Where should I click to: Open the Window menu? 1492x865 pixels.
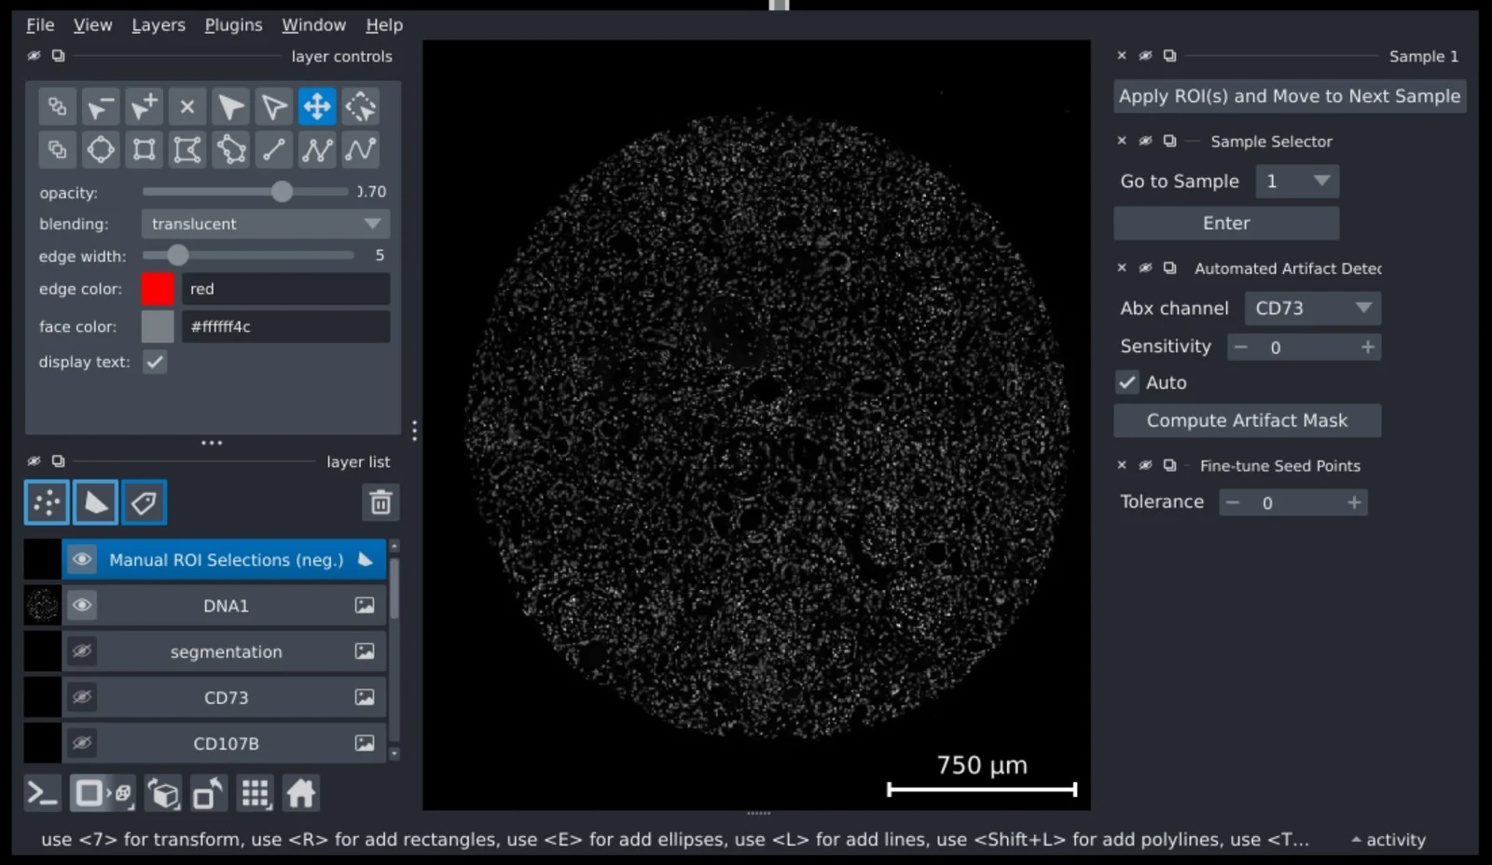313,25
